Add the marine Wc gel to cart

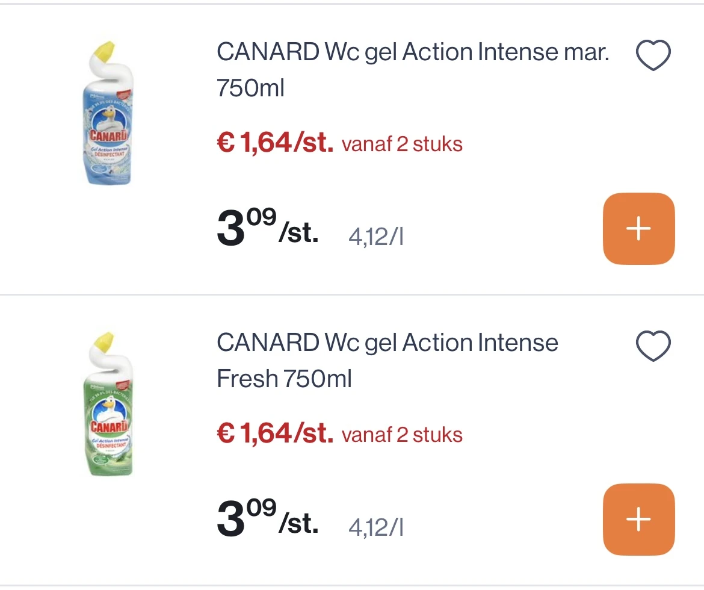coord(638,229)
